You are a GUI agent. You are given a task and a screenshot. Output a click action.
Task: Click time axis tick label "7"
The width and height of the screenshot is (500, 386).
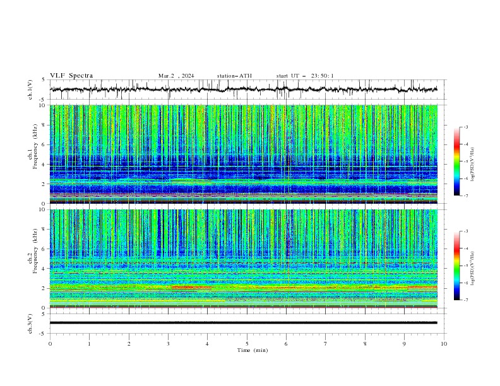326,344
